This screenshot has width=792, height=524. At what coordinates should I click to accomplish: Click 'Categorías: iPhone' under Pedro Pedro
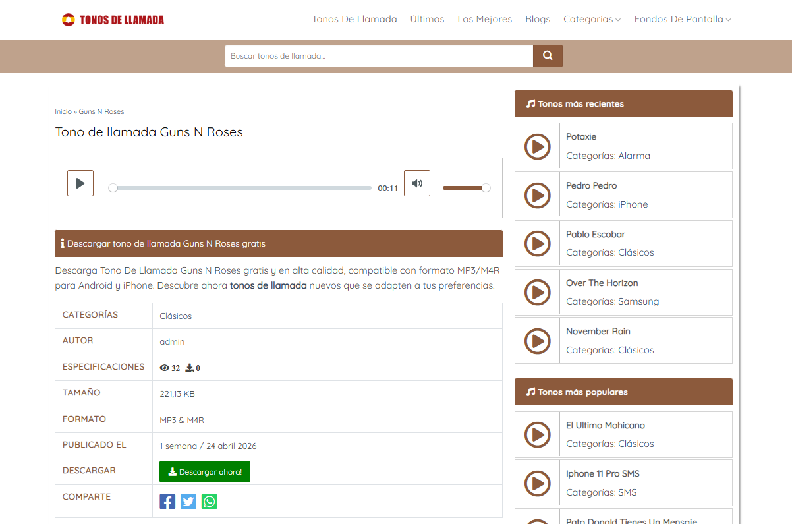607,204
